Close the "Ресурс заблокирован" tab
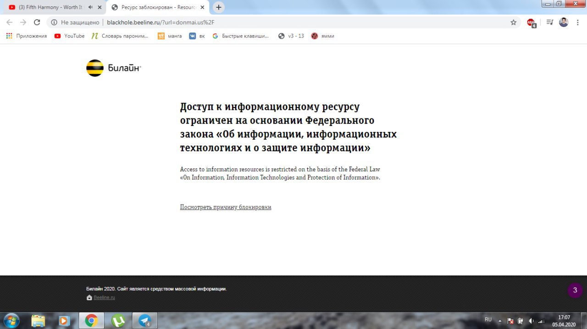 coord(202,7)
